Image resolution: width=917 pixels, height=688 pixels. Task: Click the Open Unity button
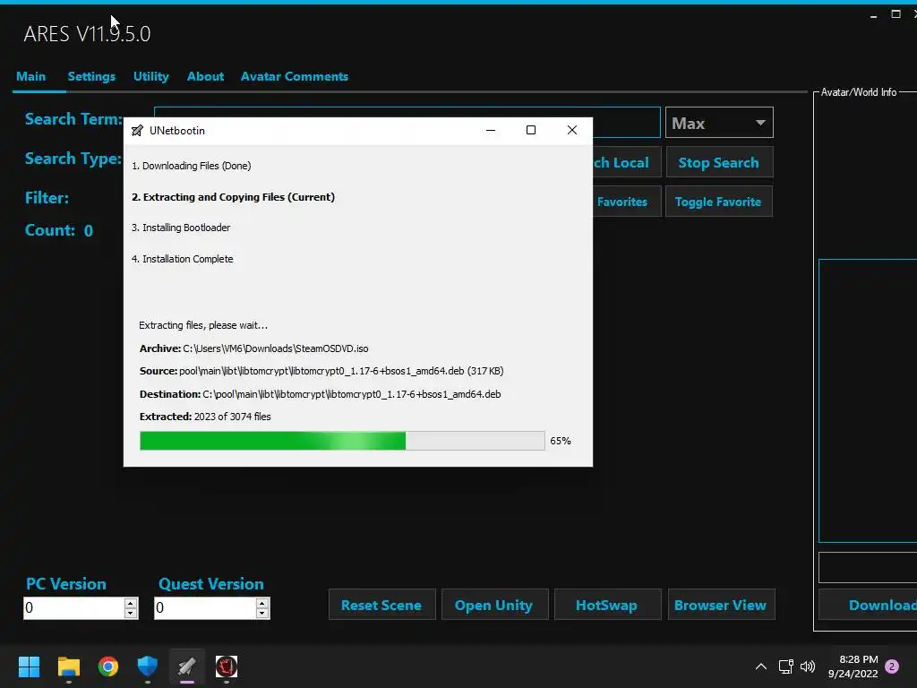click(x=494, y=605)
